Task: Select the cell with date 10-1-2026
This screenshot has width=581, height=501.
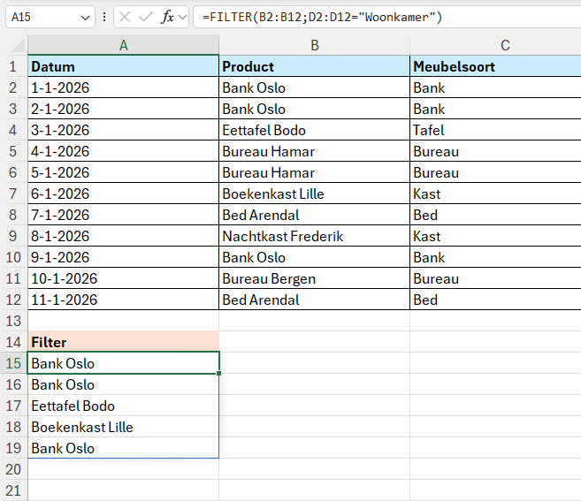Action: [x=123, y=278]
